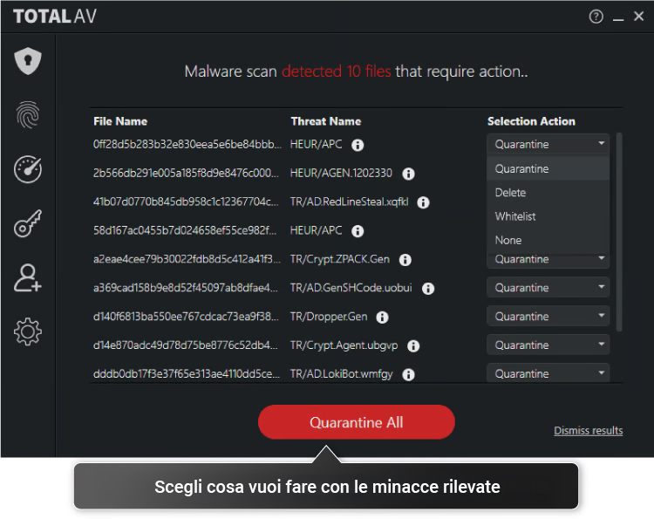Select file 0ff28d5b283b32e830eea5e6be84bbb...
Image resolution: width=654 pixels, height=519 pixels.
click(187, 144)
